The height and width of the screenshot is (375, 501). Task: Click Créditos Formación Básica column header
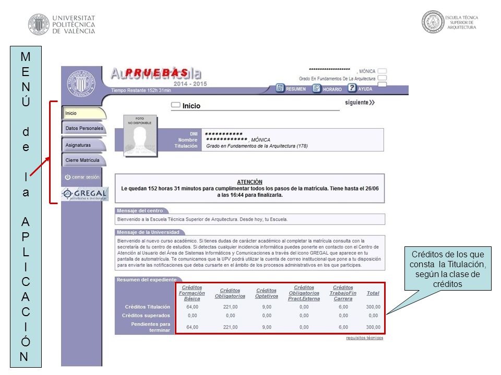point(192,293)
